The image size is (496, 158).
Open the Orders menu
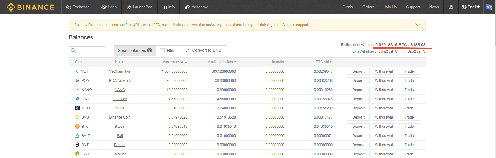click(368, 7)
